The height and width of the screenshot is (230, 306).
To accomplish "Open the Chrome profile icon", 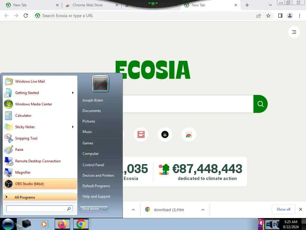I will 290,16.
